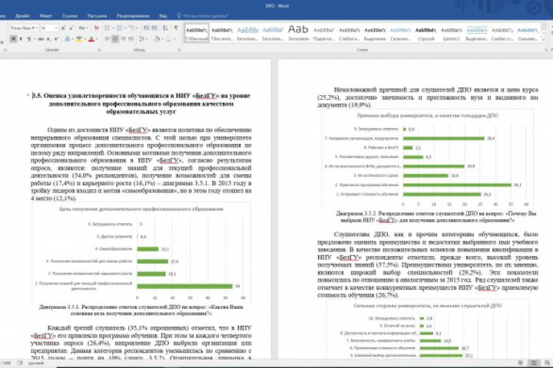Open the Font dialog launcher

point(99,50)
